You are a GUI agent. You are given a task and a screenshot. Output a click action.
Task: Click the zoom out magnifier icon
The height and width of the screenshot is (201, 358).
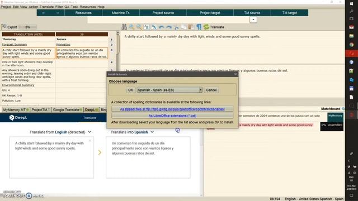pos(139,27)
